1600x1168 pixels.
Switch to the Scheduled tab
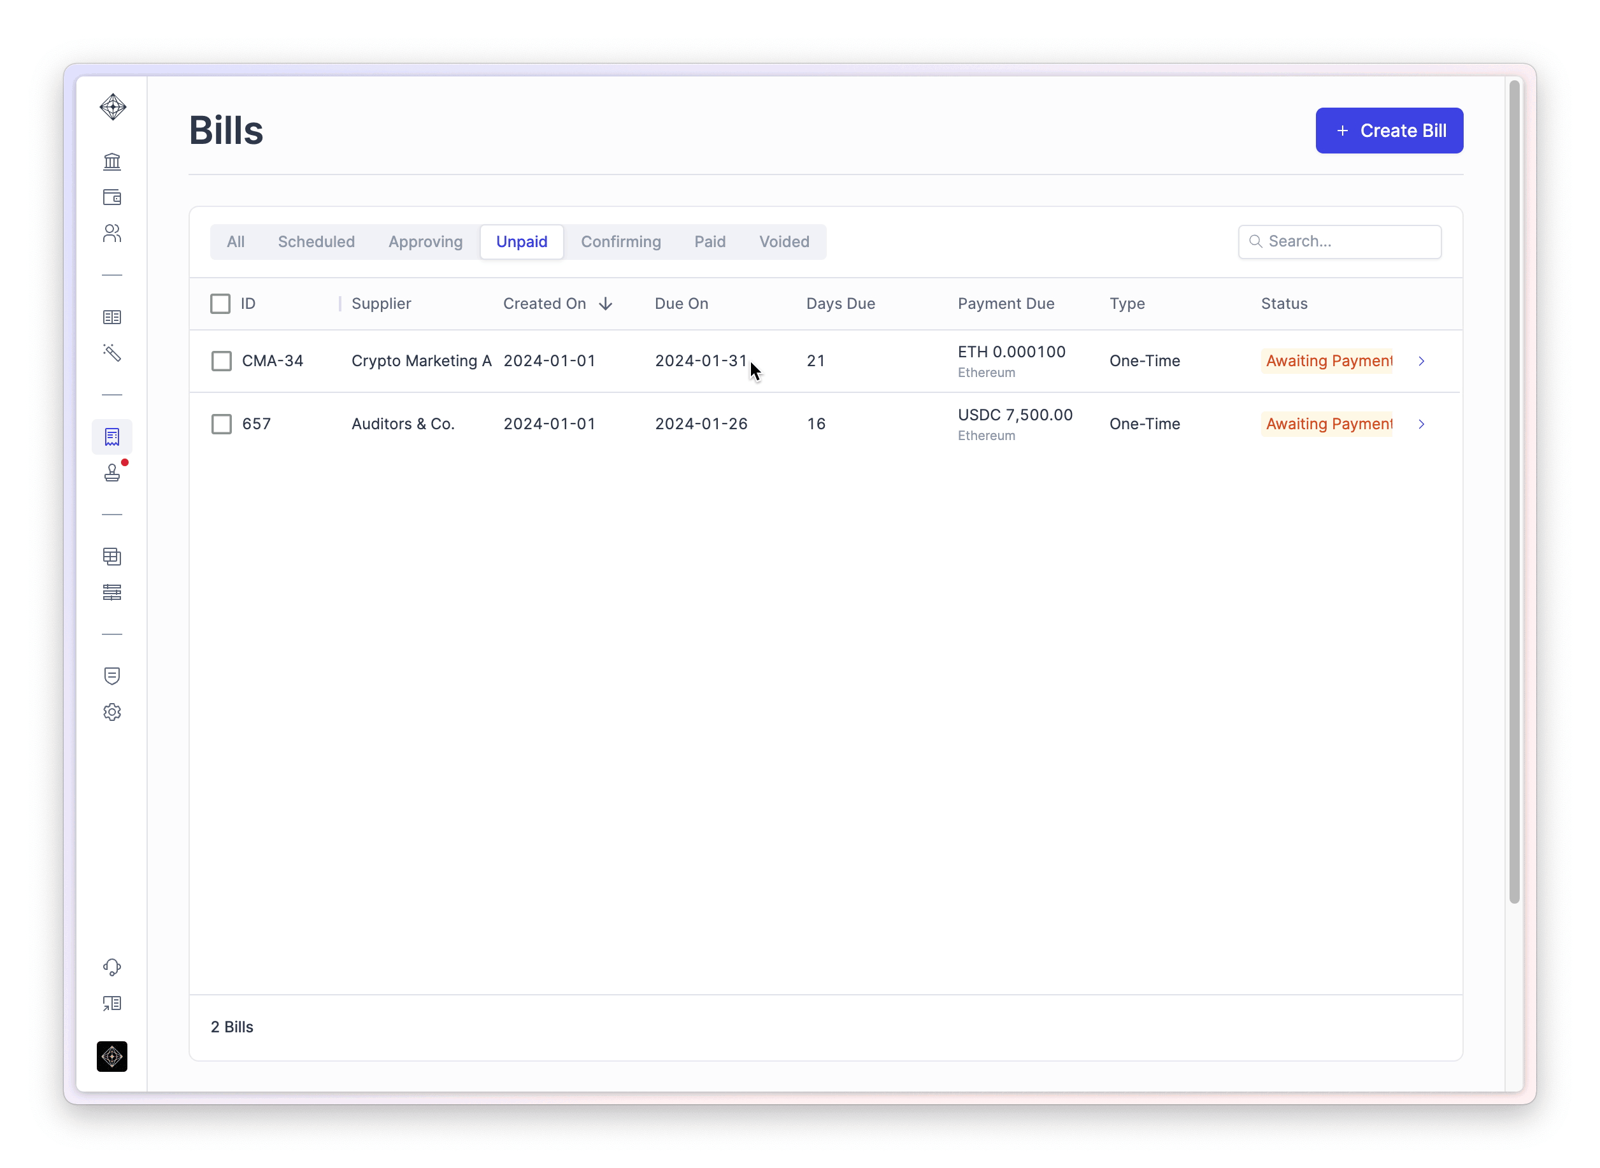[x=316, y=242]
